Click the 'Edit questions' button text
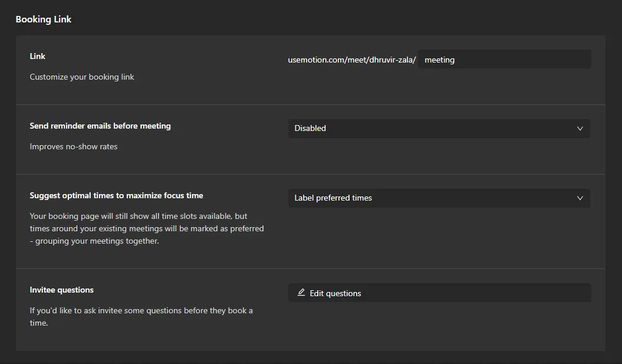 click(335, 293)
